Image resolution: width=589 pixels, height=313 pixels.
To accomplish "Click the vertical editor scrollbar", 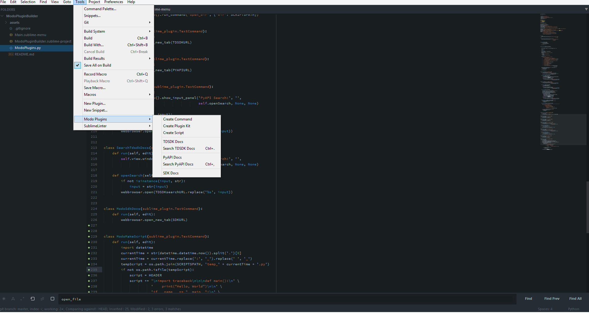I will tap(587, 207).
